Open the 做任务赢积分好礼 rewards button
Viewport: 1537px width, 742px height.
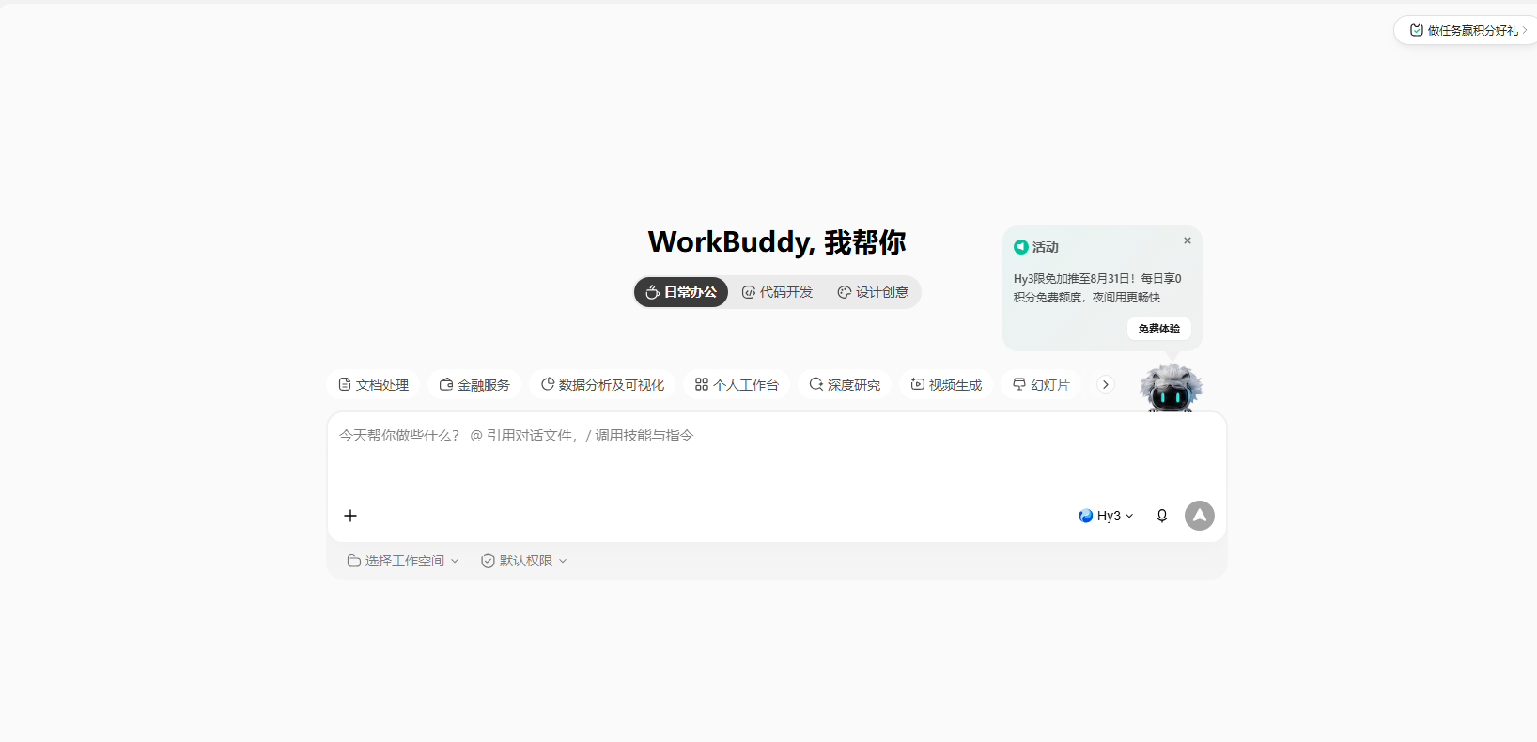pos(1466,30)
